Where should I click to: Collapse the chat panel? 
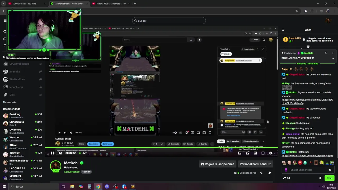tap(283, 30)
